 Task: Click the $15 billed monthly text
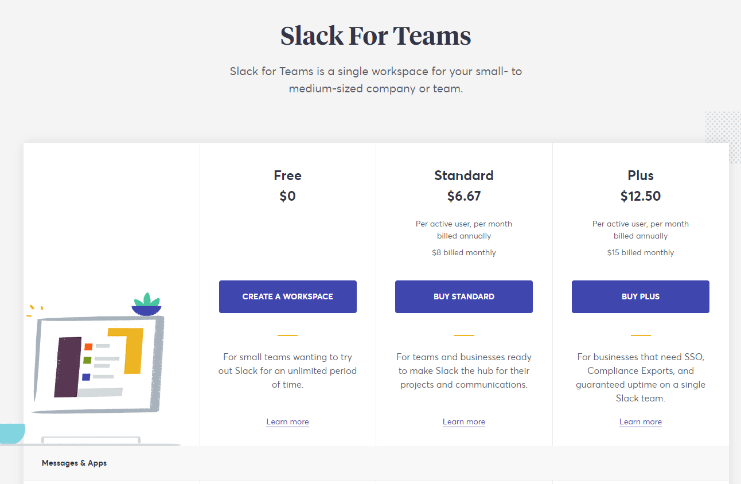pos(640,252)
